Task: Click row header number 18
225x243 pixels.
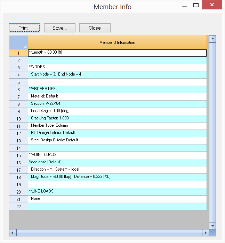Action: [x=18, y=177]
